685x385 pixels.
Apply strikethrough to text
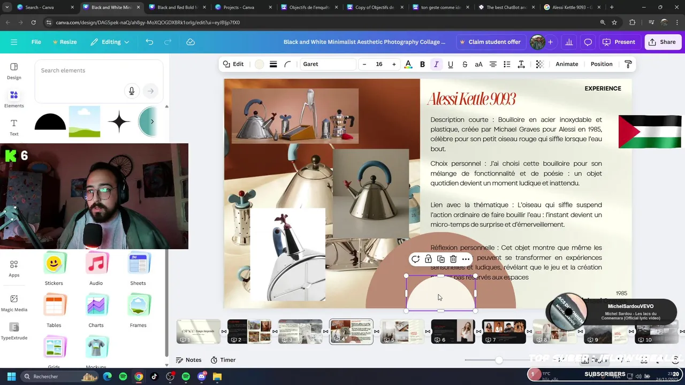(x=465, y=64)
